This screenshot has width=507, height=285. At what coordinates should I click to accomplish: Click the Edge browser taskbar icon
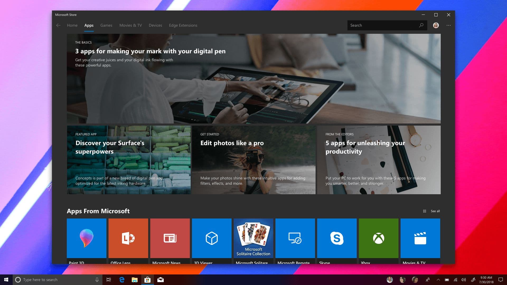pos(122,279)
